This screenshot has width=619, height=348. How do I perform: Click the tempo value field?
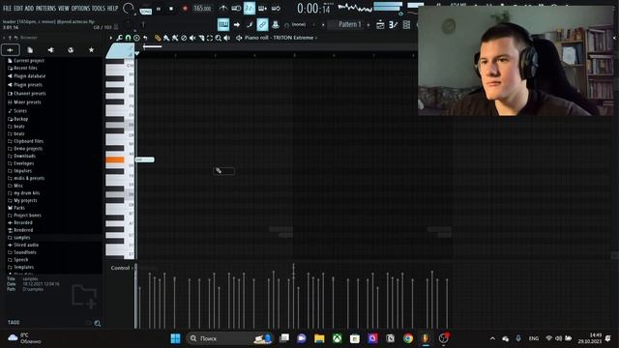[202, 9]
